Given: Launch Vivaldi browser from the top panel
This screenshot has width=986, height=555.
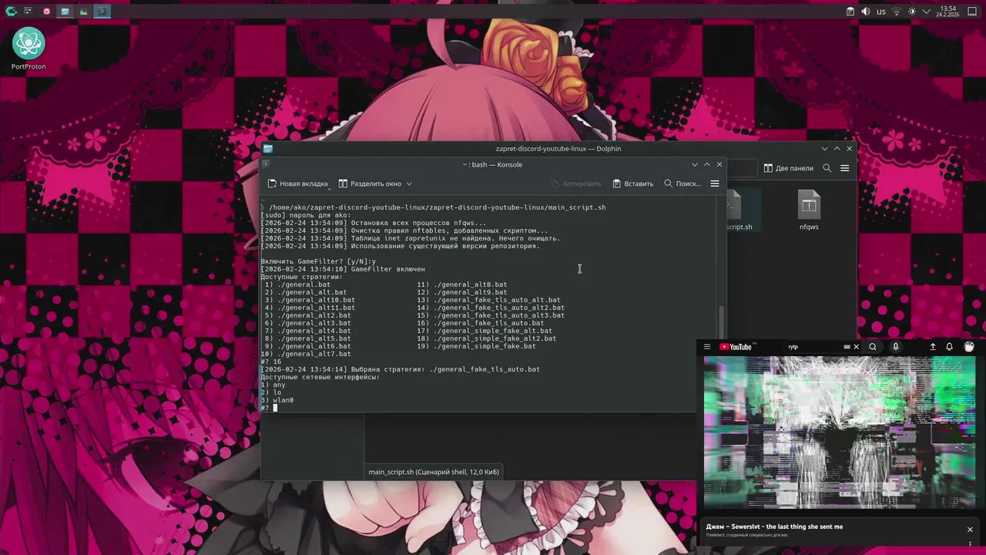Looking at the screenshot, I should tap(47, 12).
